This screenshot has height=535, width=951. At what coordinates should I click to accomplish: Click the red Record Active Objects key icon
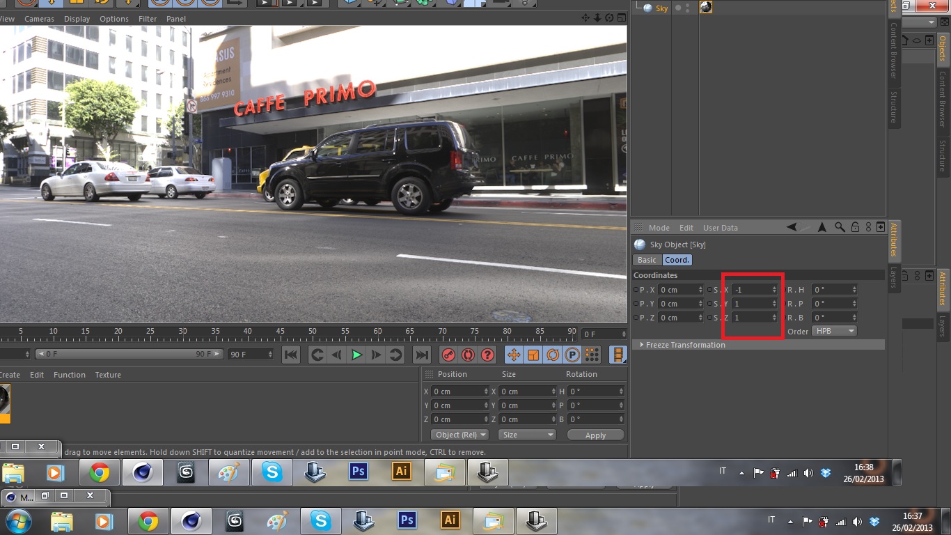(x=448, y=355)
